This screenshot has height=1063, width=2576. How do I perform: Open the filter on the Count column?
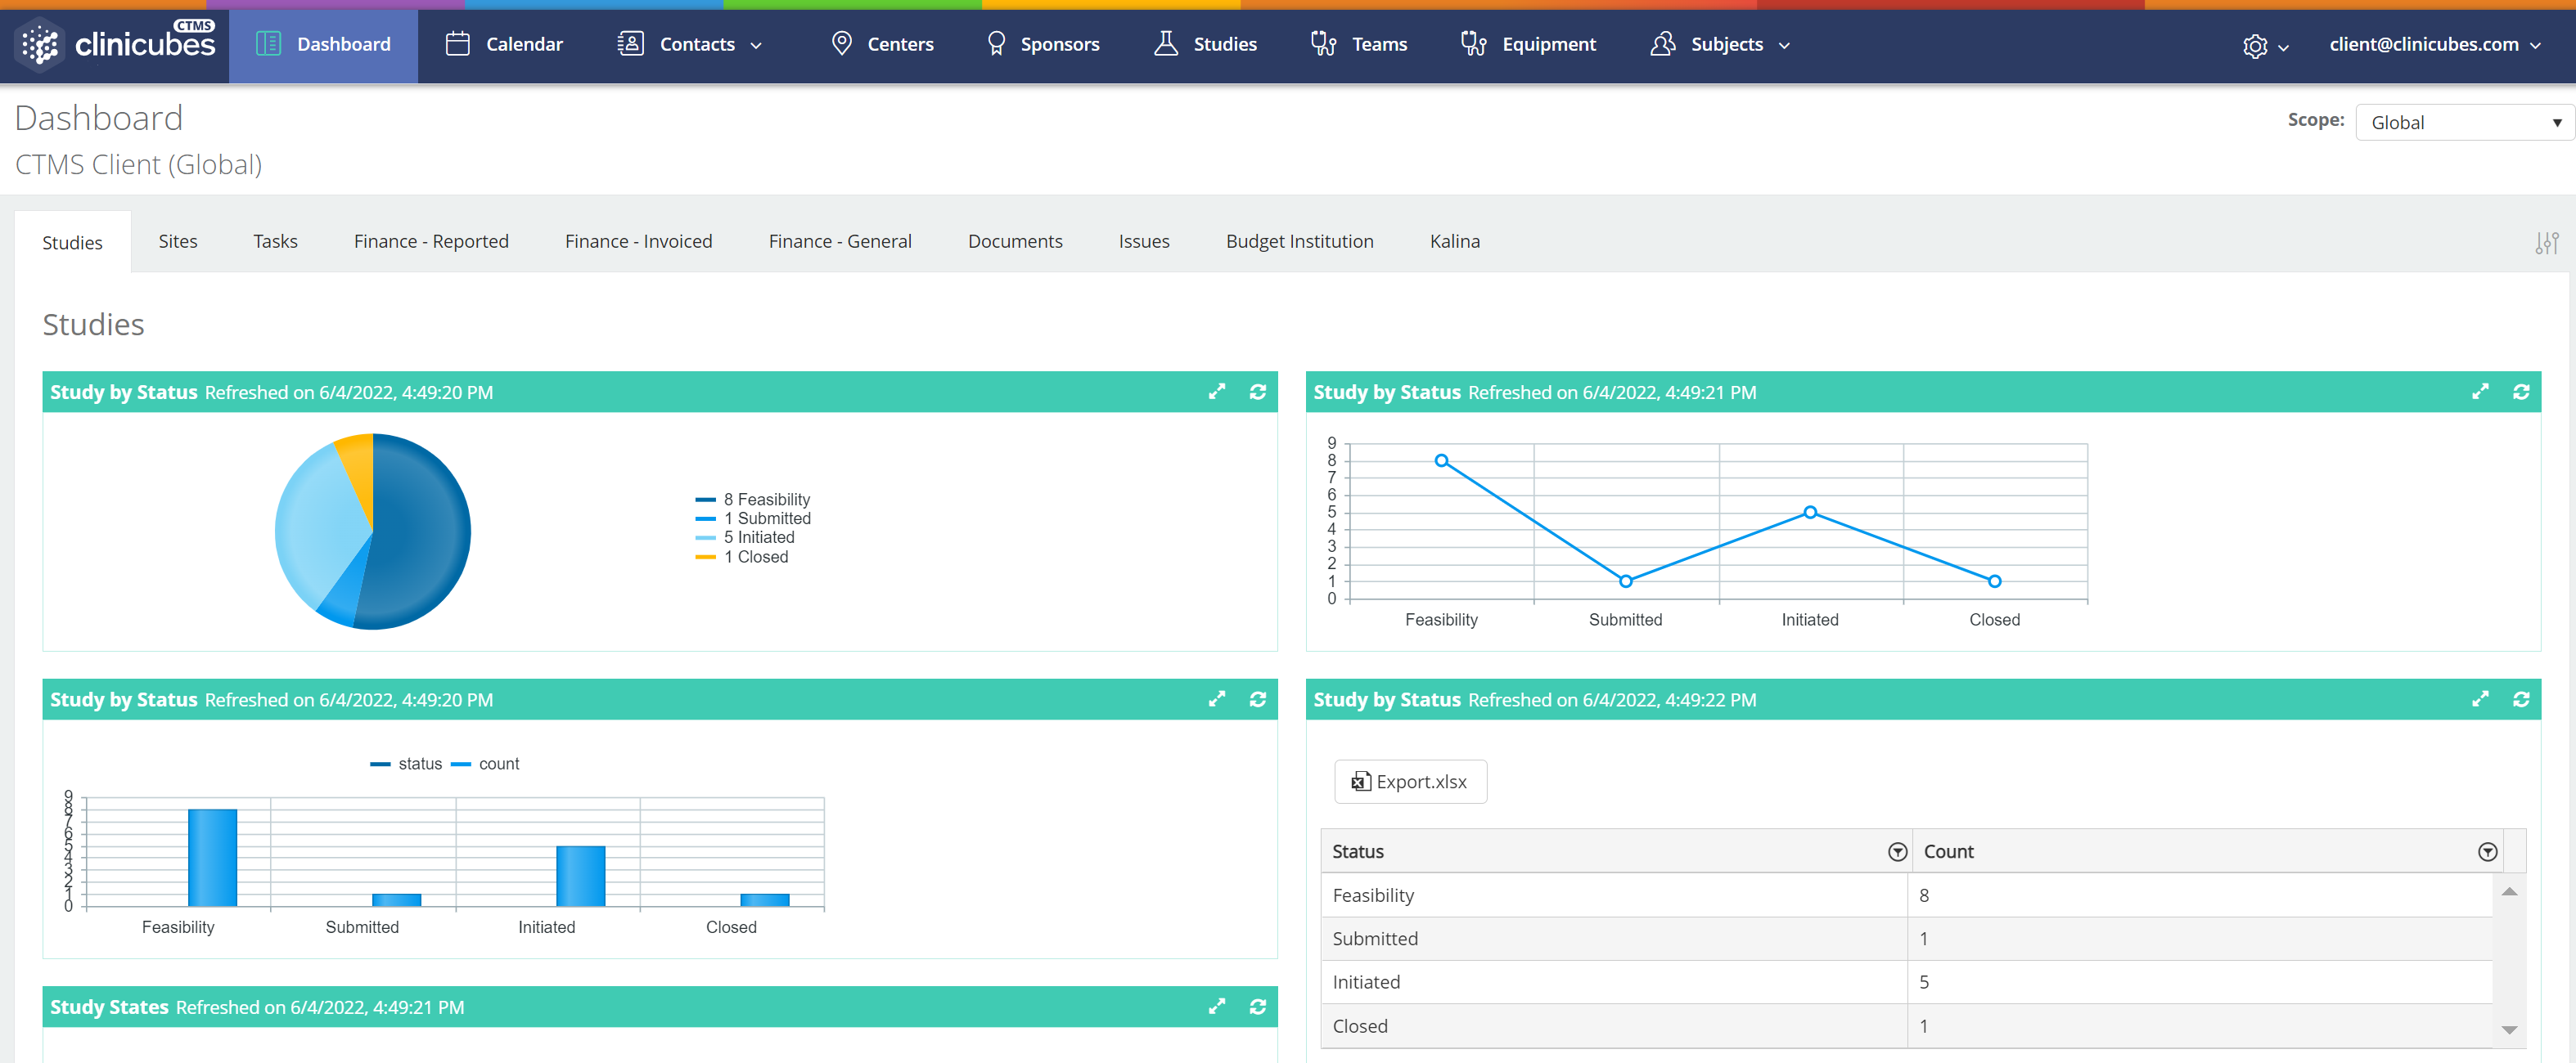tap(2487, 851)
